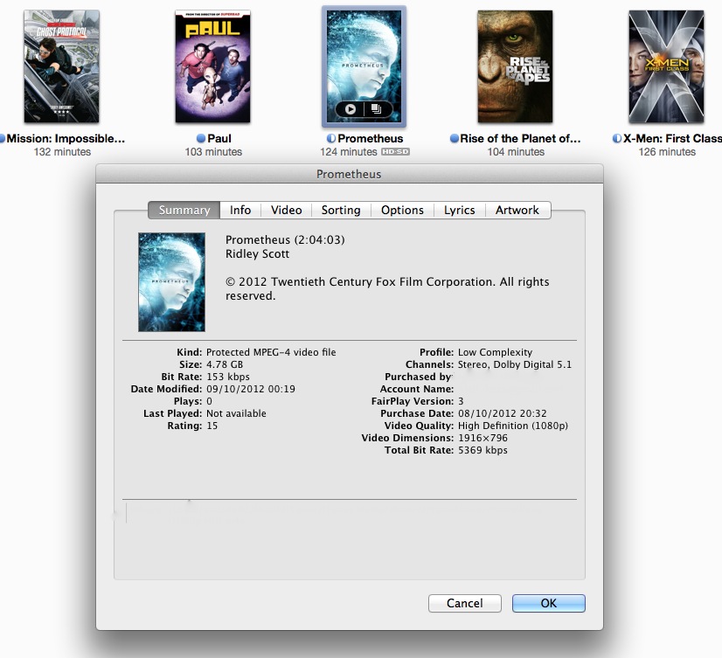
Task: Click the Purchase Date value 08/10/2012 20:32
Action: pyautogui.click(x=503, y=413)
